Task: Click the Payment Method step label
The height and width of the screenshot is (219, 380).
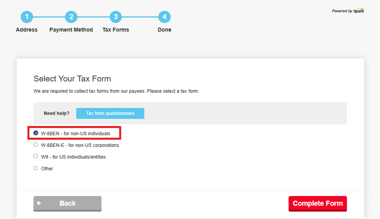Action: tap(71, 30)
